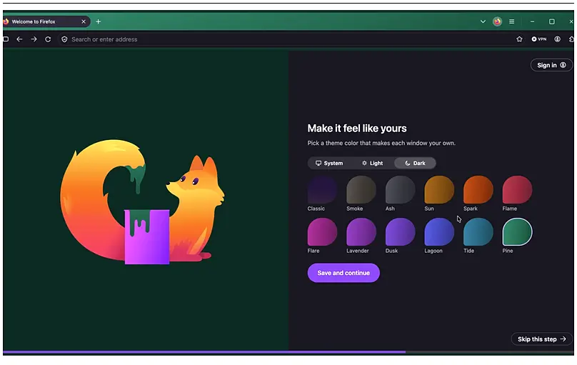Image resolution: width=577 pixels, height=365 pixels.
Task: Open the sidebar toggle icon
Action: coord(6,39)
